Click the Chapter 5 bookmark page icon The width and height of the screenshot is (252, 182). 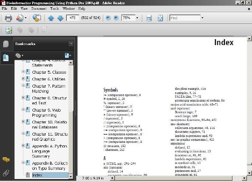(x=28, y=72)
